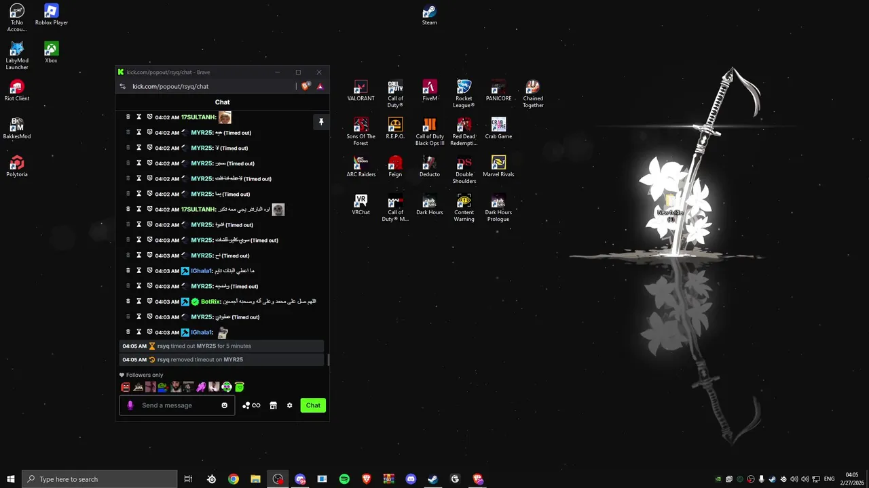869x488 pixels.
Task: Timeout BotRix using hourglass icon on its row
Action: pyautogui.click(x=138, y=302)
